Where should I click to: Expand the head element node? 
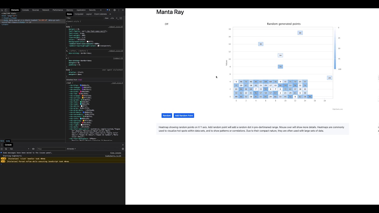(x=2, y=18)
